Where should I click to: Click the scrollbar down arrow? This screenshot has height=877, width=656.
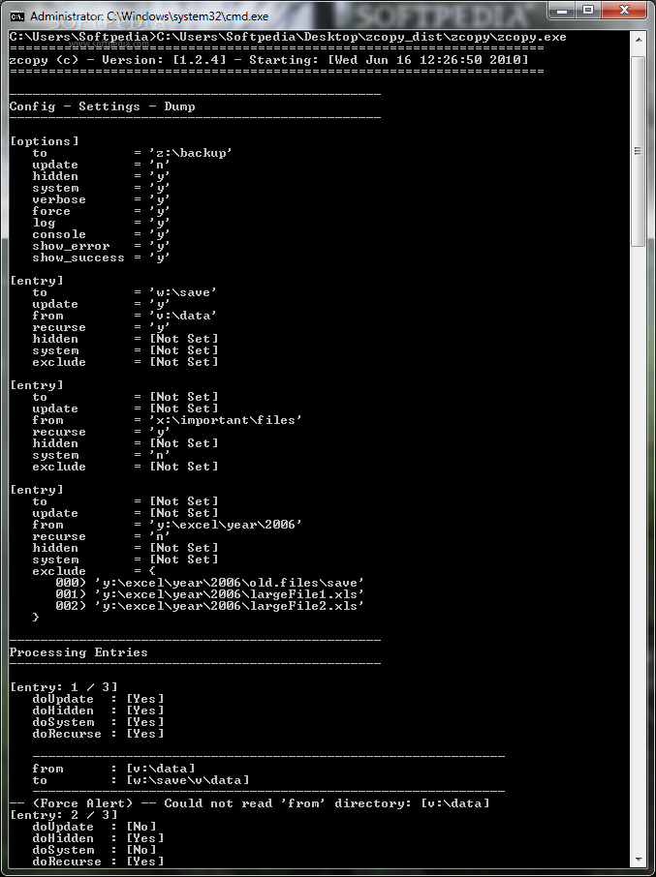pos(639,859)
